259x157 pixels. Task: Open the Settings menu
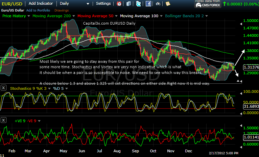point(103,3)
